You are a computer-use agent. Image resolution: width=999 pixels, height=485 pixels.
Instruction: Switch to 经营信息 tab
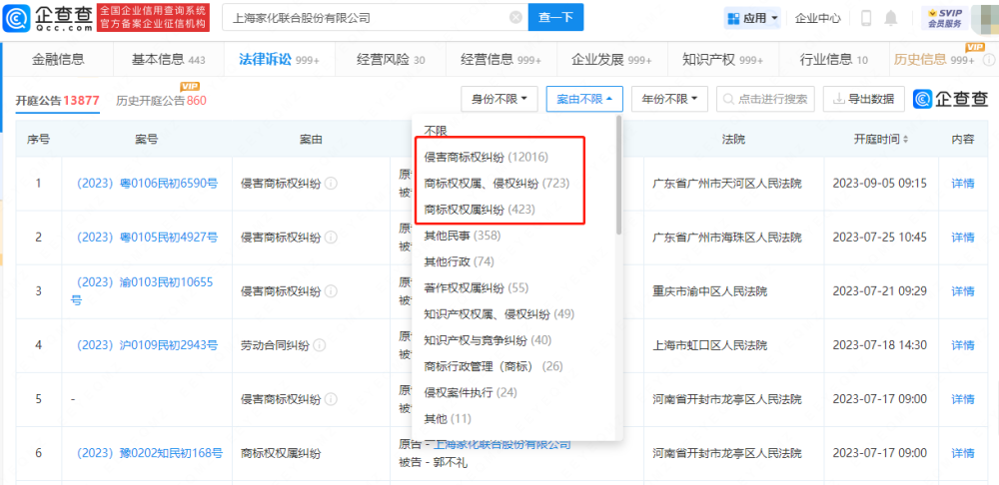click(500, 60)
